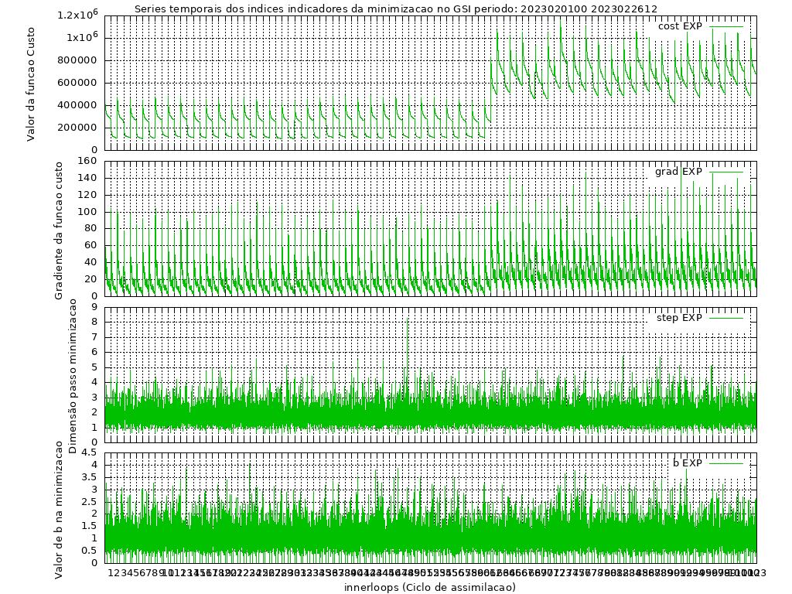Select the "grad EXP" legend label
The height and width of the screenshot is (594, 792).
click(678, 172)
